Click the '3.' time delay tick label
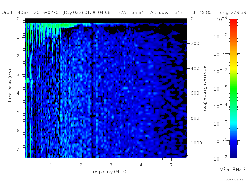 (19, 74)
